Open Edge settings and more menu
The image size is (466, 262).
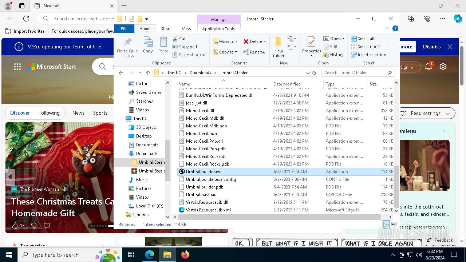(x=443, y=19)
